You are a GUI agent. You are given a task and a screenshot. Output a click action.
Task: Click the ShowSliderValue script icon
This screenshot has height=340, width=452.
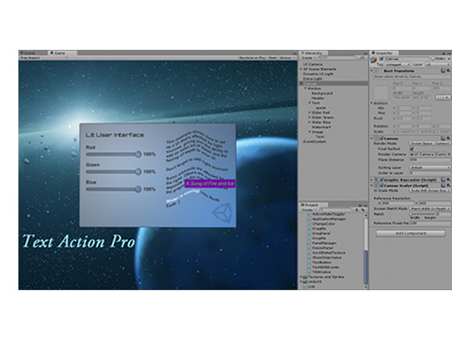point(310,258)
